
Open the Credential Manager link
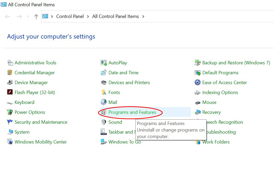pos(35,73)
